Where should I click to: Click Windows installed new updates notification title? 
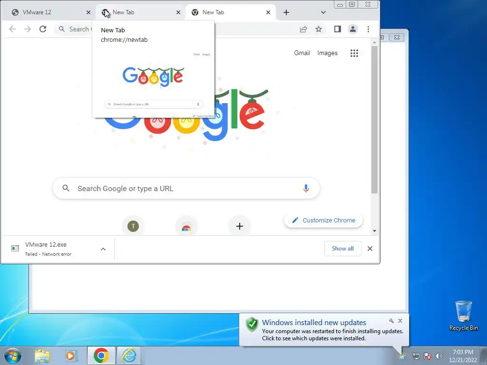[x=314, y=323]
